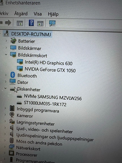Click the Bildskärmar monitor icon
122x163 pixels.
pyautogui.click(x=13, y=48)
